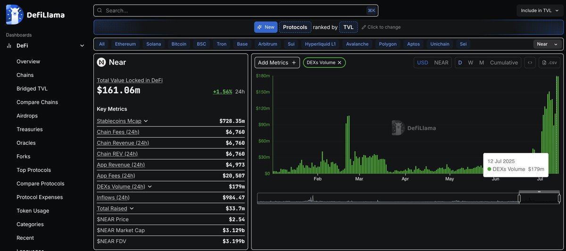The height and width of the screenshot is (251, 566).
Task: Select weekly W interval
Action: [x=471, y=63]
